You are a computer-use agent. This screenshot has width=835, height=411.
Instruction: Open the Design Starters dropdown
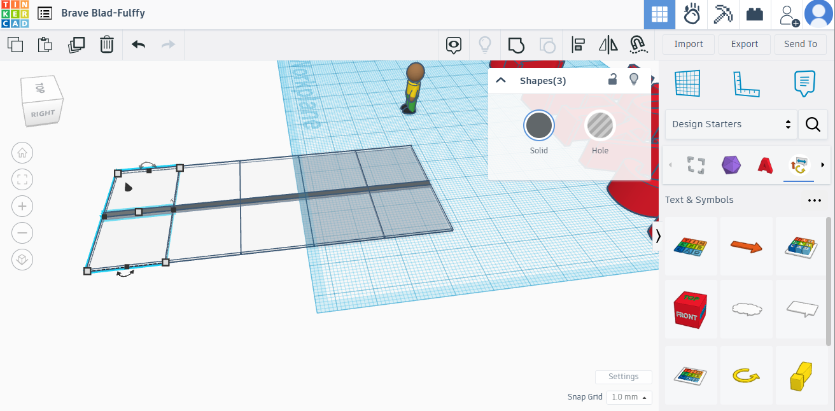click(731, 124)
